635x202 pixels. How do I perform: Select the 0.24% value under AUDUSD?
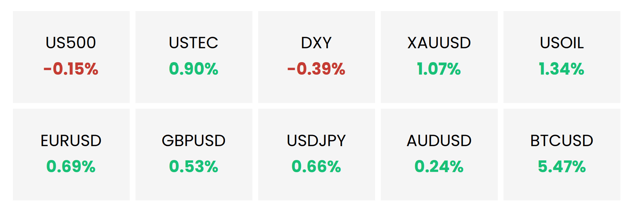pos(439,166)
